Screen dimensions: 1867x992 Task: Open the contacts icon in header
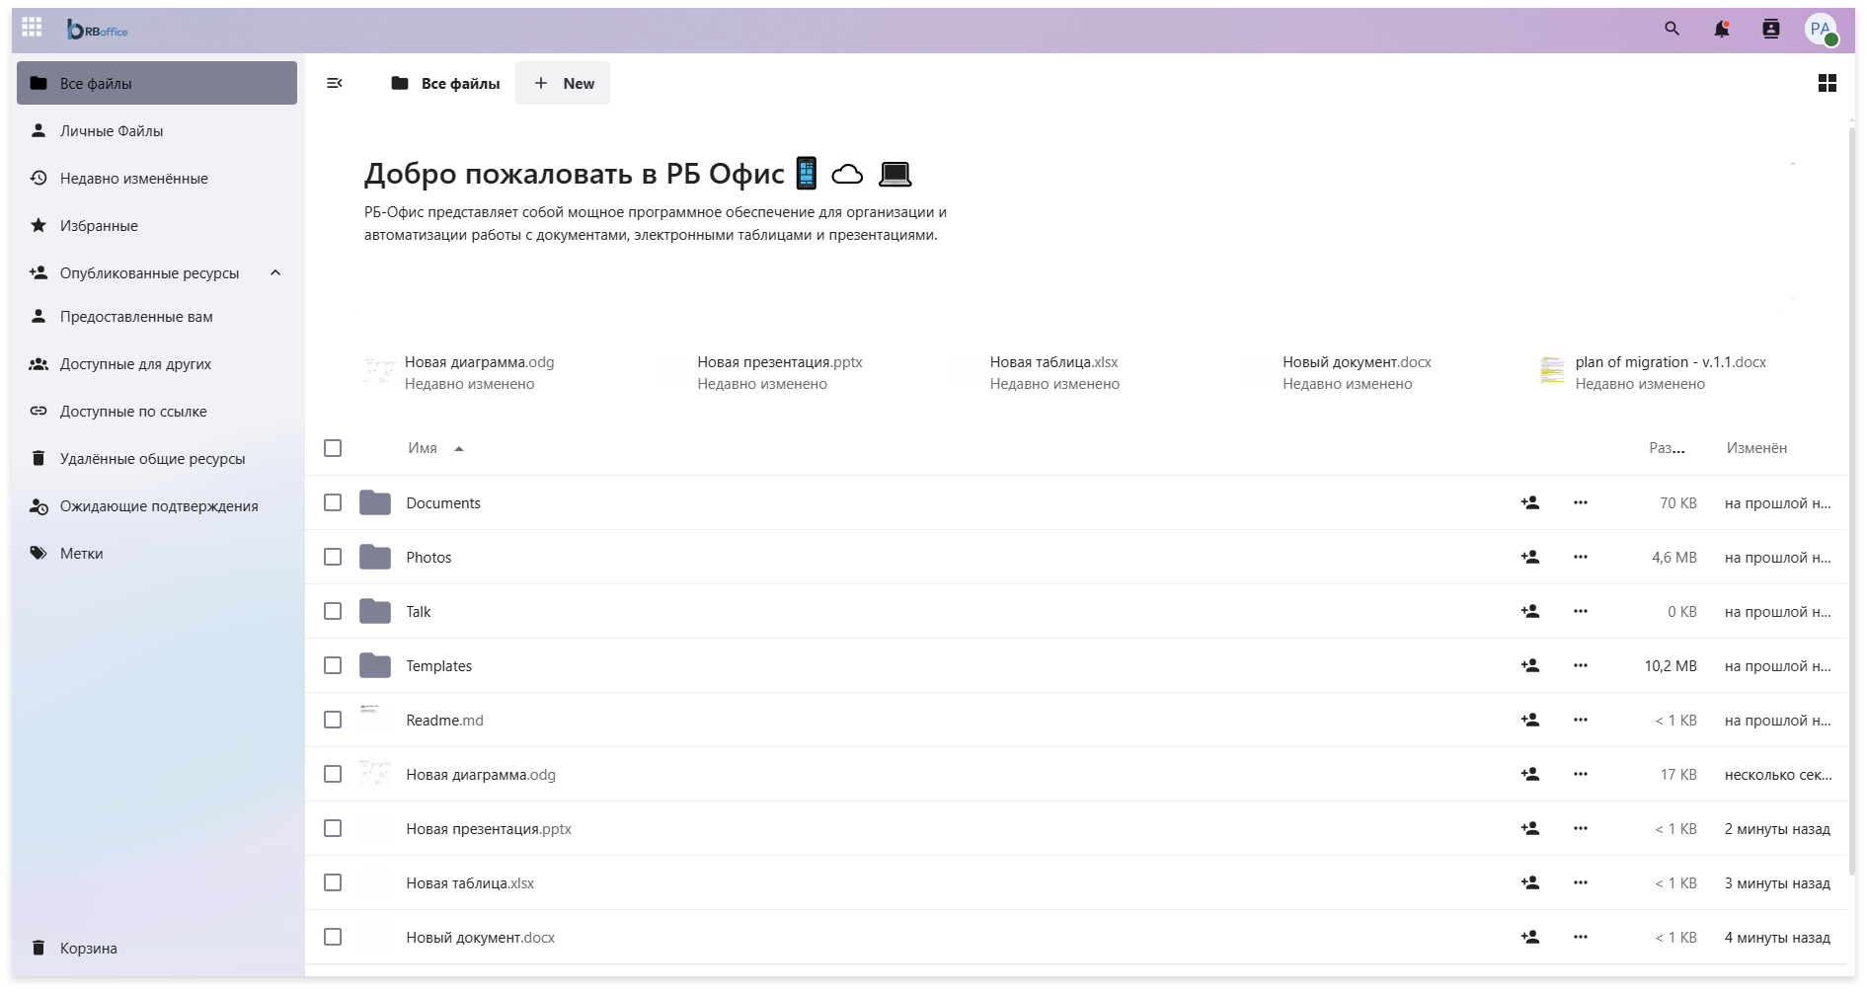tap(1771, 29)
